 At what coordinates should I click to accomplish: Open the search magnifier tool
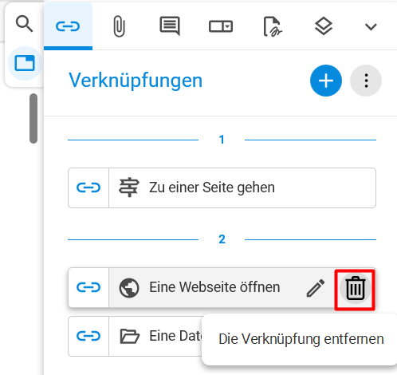tap(24, 24)
